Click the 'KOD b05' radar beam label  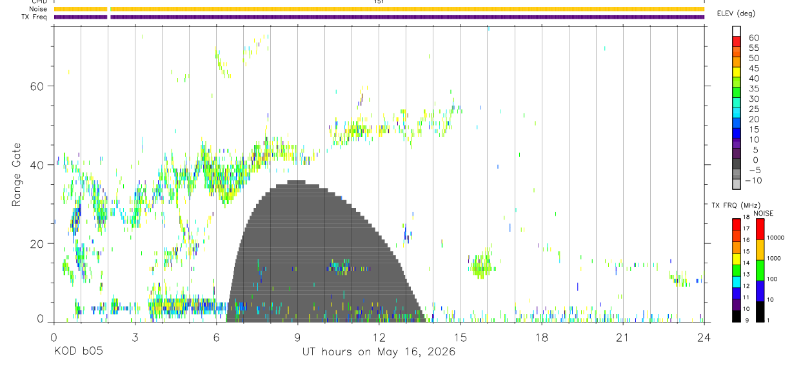pos(78,351)
